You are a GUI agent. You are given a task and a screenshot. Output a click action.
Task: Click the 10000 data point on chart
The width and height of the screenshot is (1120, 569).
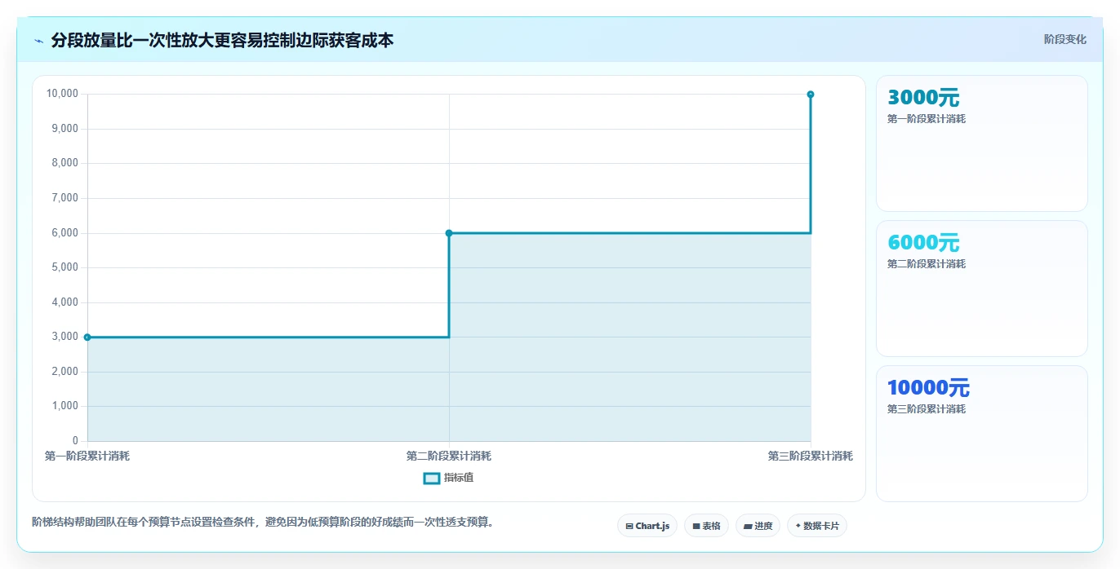(x=811, y=95)
